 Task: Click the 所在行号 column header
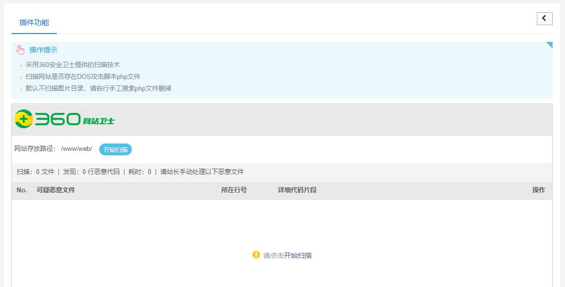(x=234, y=190)
